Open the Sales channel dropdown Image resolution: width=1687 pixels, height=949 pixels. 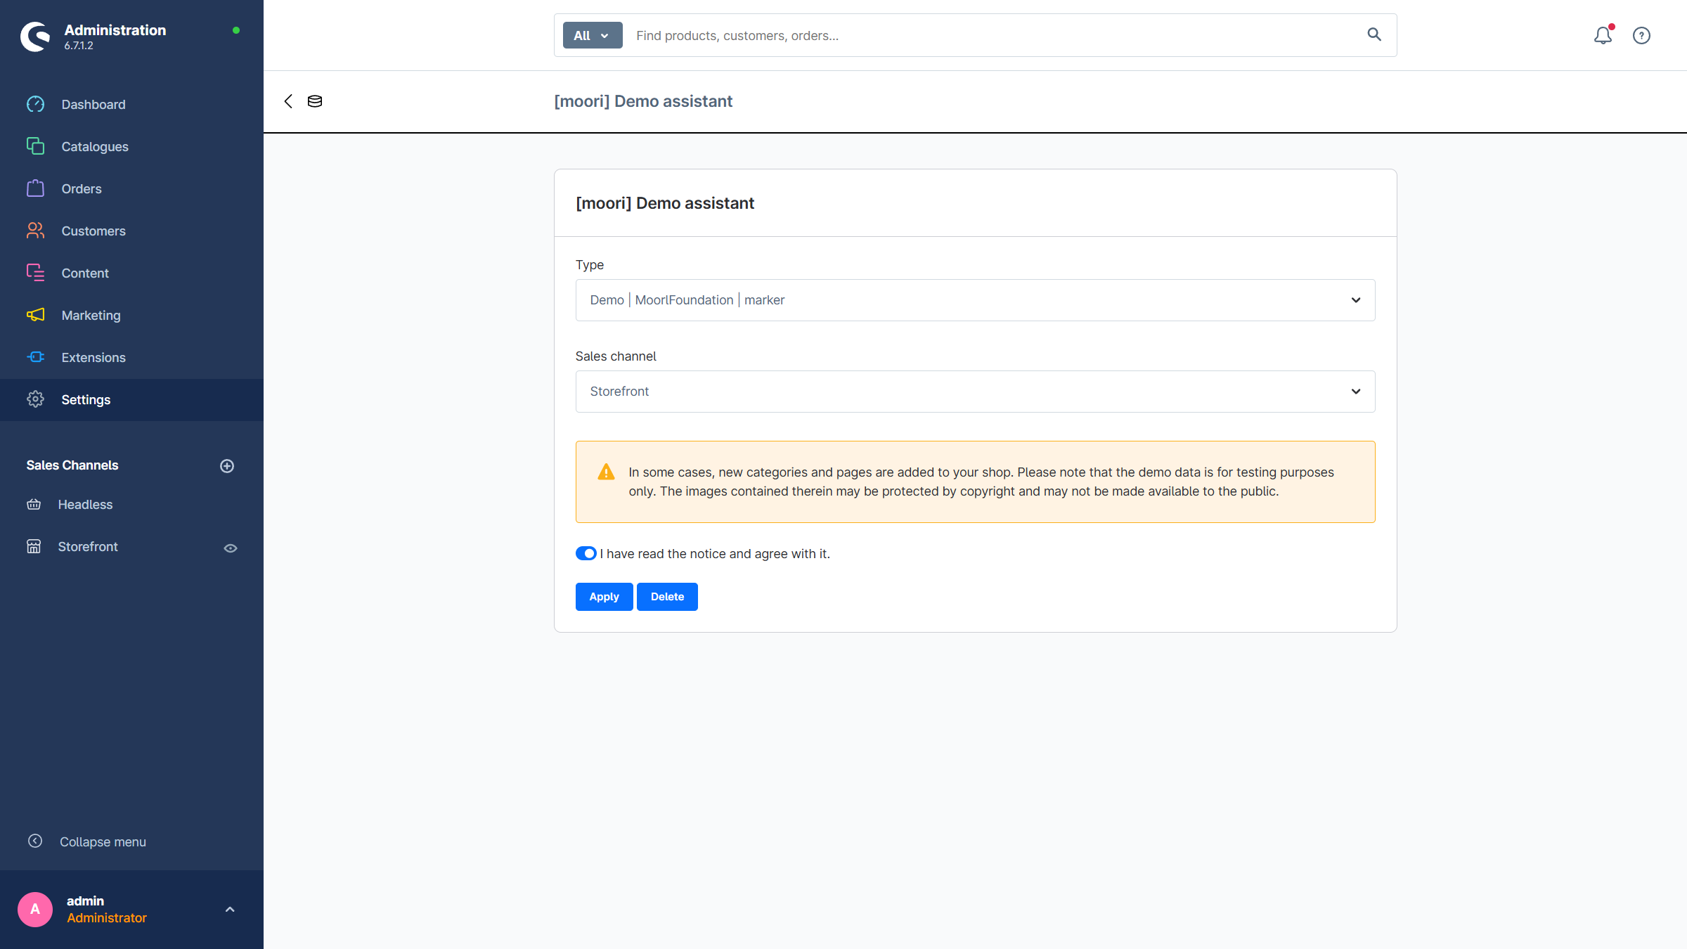click(x=975, y=392)
